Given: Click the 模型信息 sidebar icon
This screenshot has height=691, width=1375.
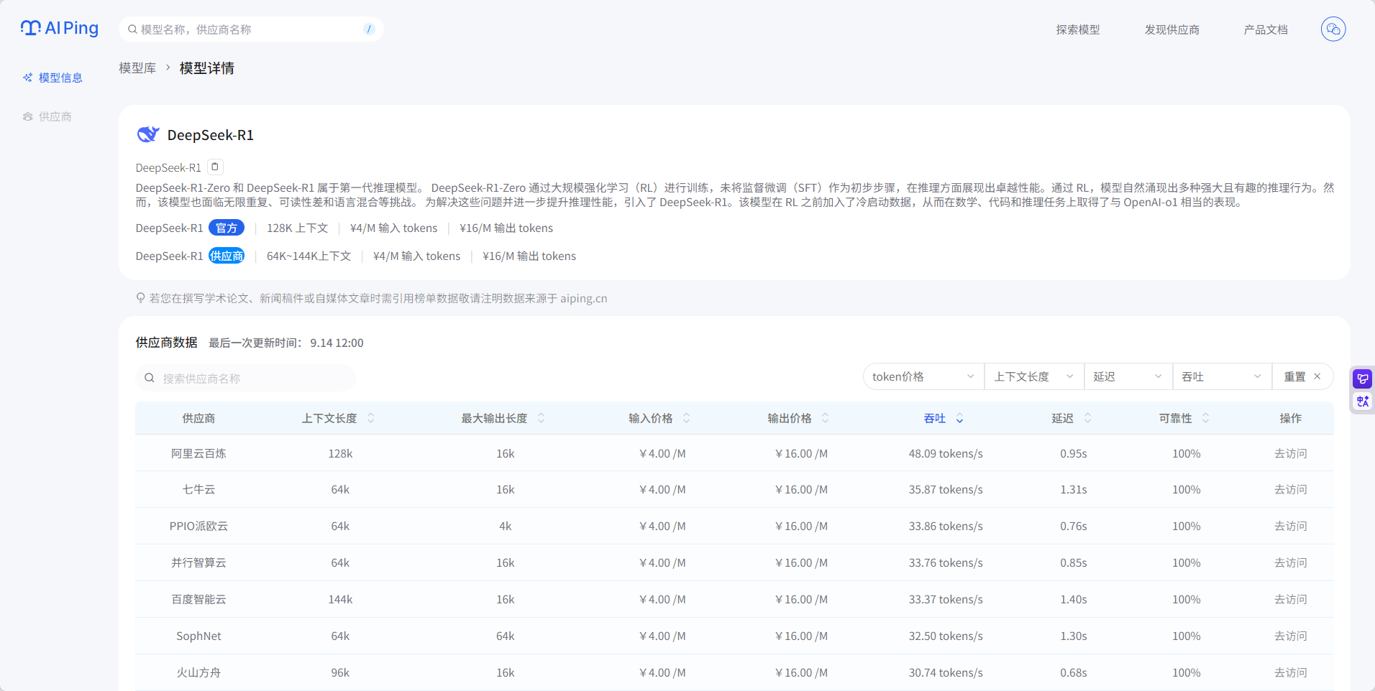Looking at the screenshot, I should [x=27, y=78].
